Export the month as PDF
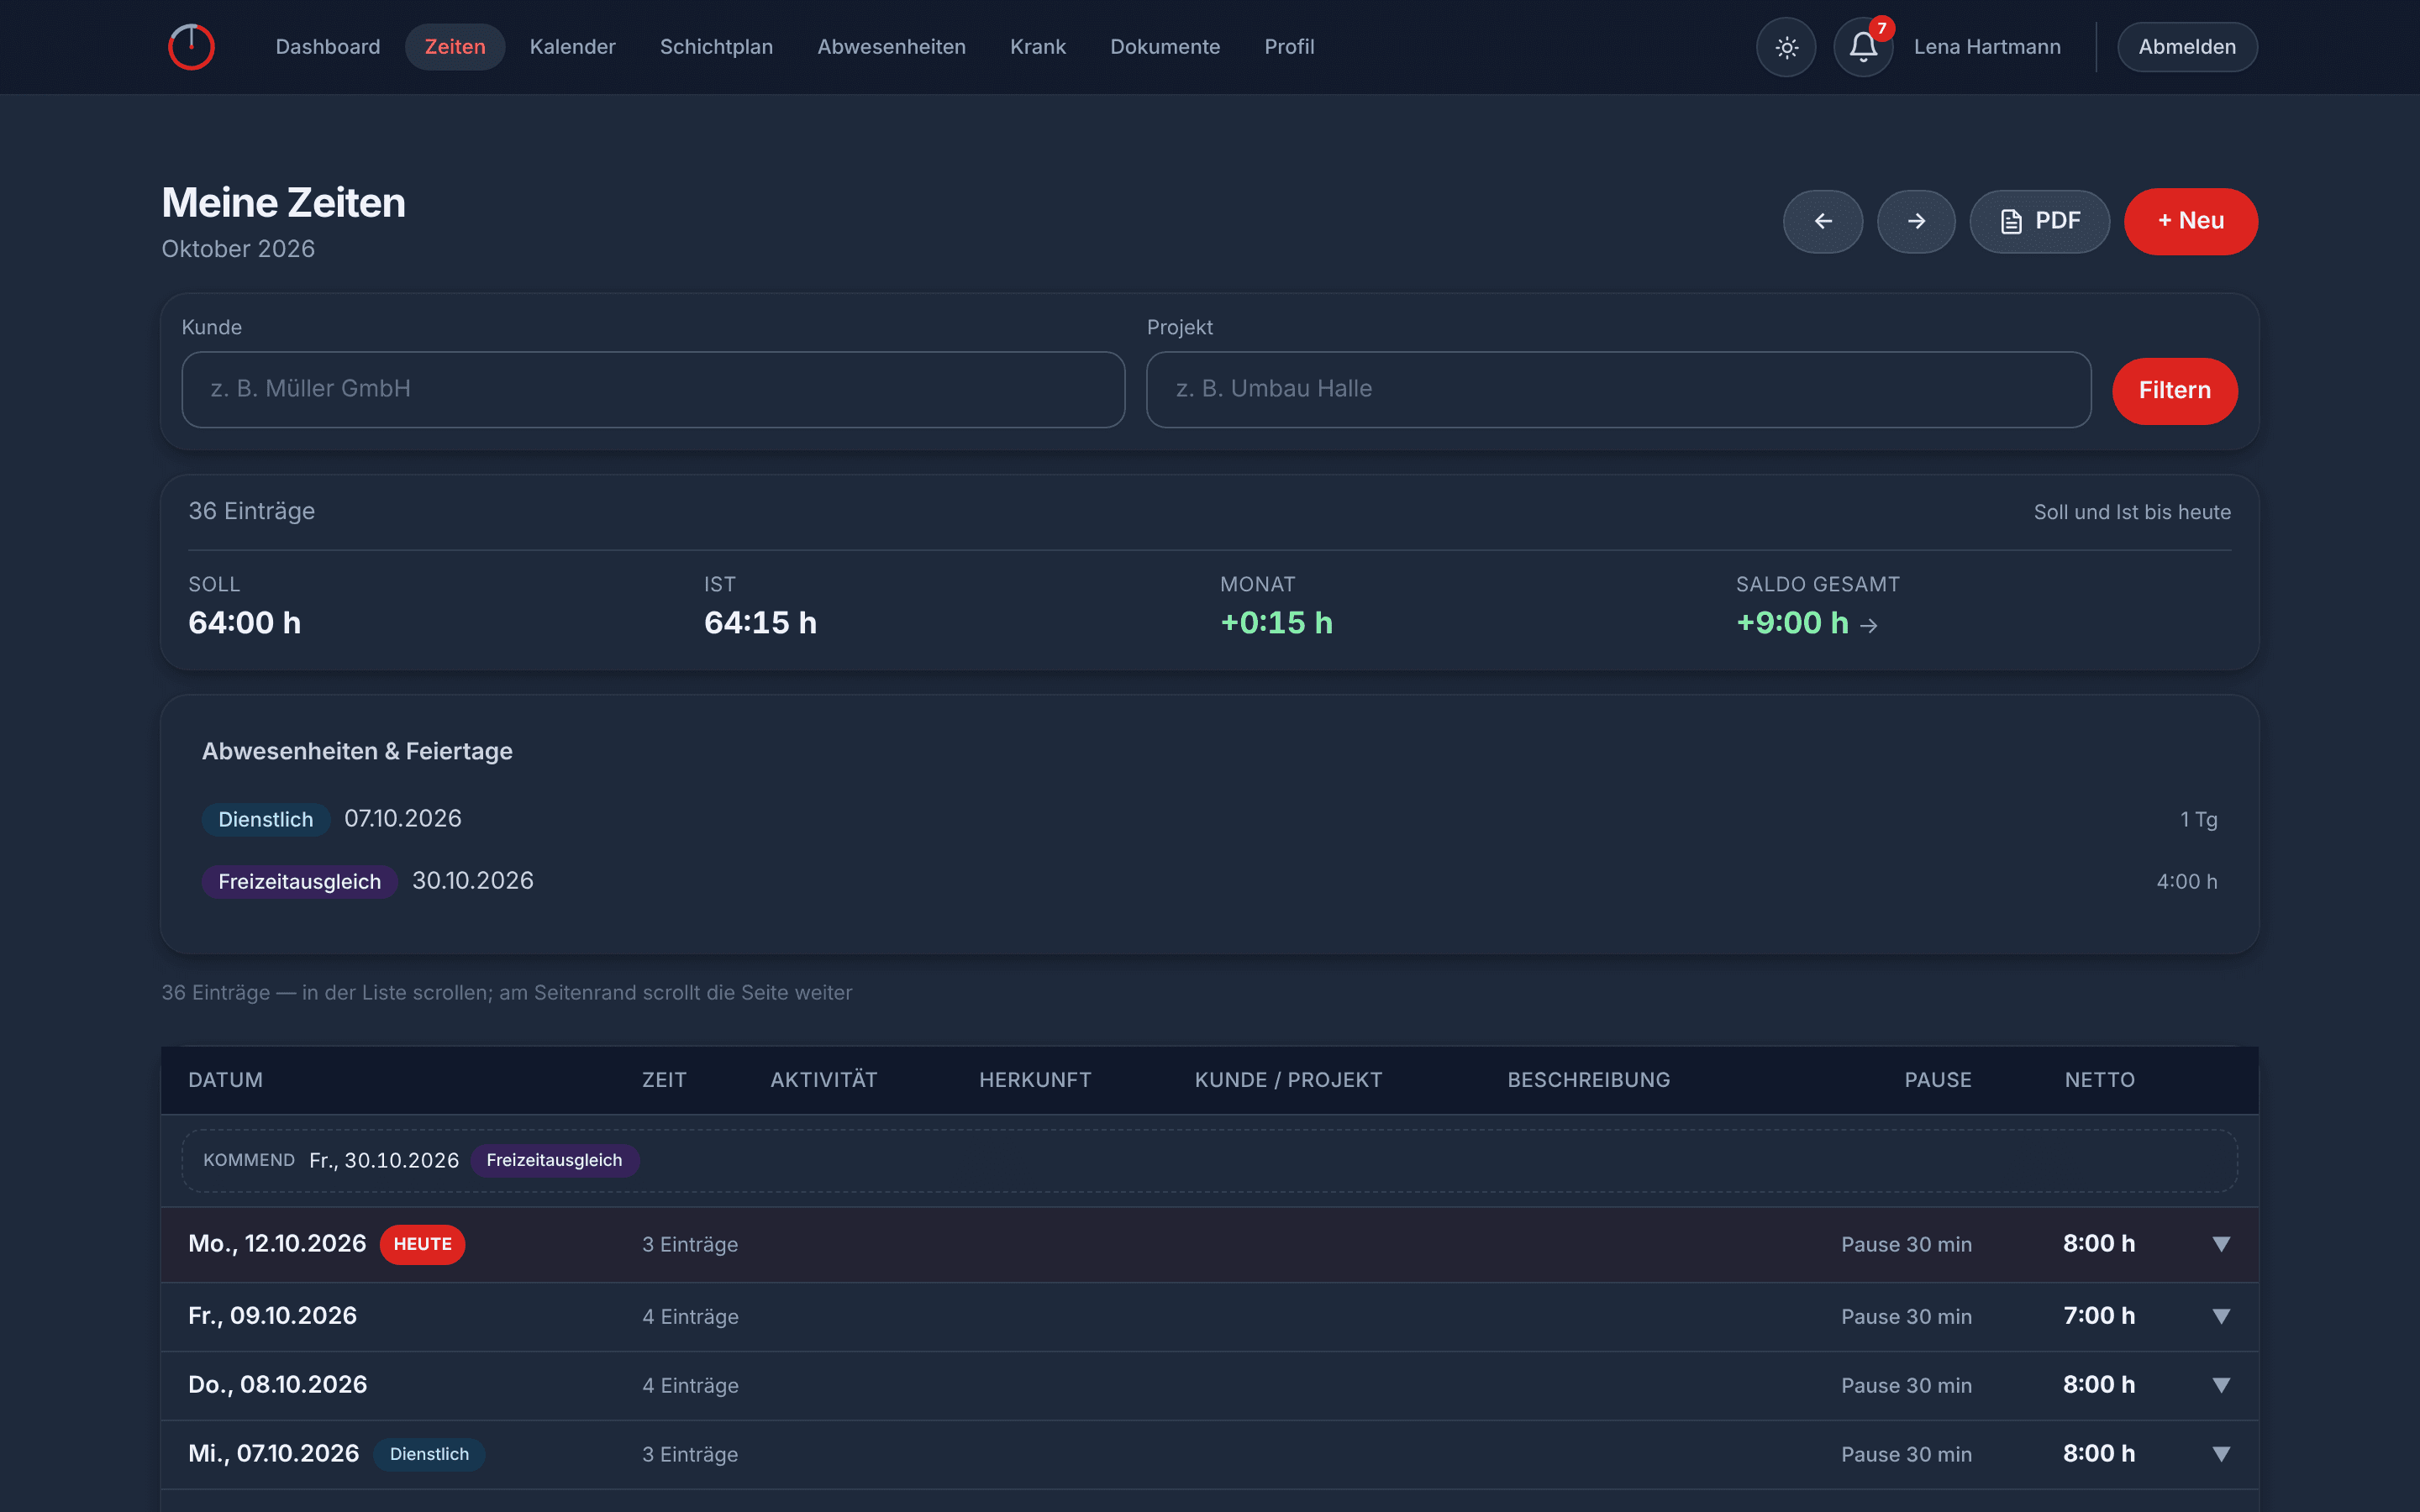The height and width of the screenshot is (1512, 2420). tap(2039, 221)
